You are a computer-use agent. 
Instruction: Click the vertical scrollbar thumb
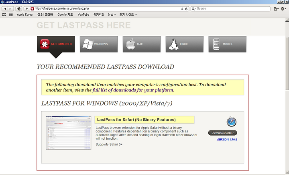click(287, 63)
